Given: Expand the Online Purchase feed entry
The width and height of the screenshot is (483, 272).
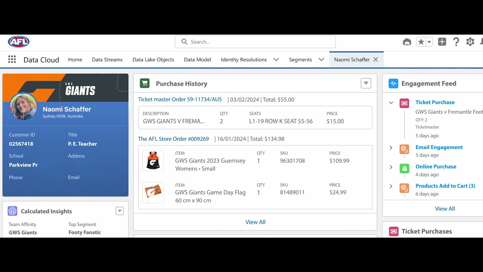Looking at the screenshot, I should tap(391, 167).
